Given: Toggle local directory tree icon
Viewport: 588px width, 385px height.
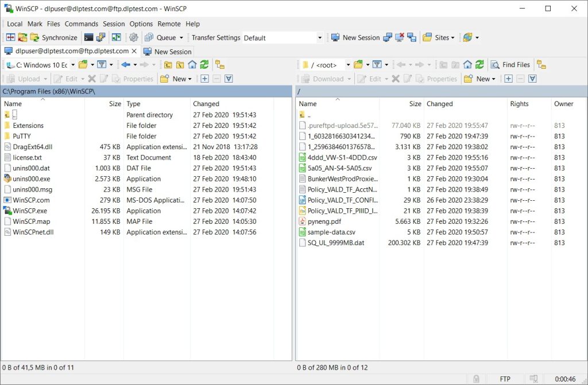Looking at the screenshot, I should pos(220,65).
